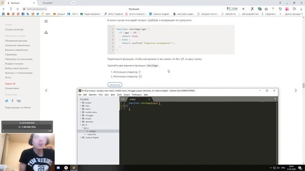Click the решение button below the task
Viewport: 305px width, 171px height.
point(115,85)
